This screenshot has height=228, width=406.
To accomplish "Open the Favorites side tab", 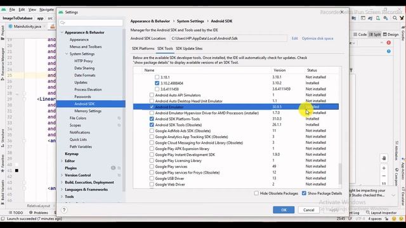I will 3,163.
